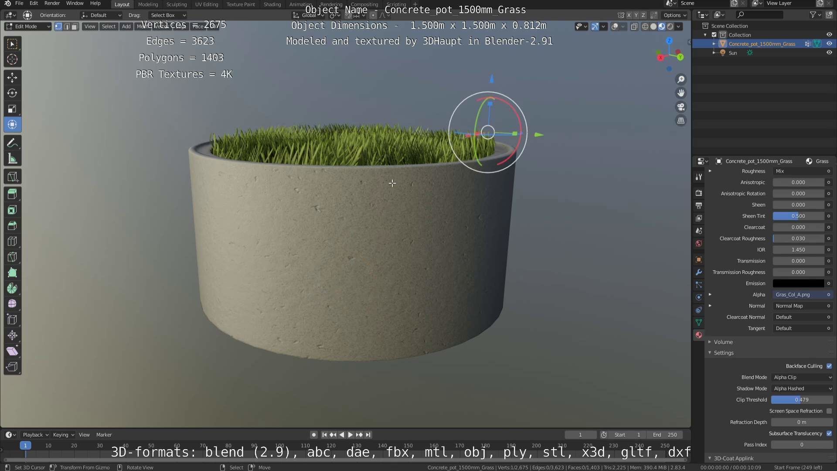Pick the Annotate pencil tool
This screenshot has height=471, width=837.
[12, 143]
